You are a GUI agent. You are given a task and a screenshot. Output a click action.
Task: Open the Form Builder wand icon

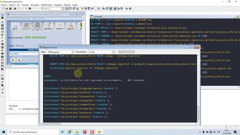127,9
